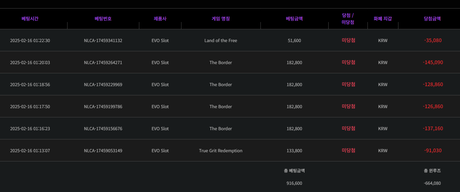Screen dimensions: 460x192
Task: Click bet number NLCA-17459199786
Action: (x=103, y=107)
